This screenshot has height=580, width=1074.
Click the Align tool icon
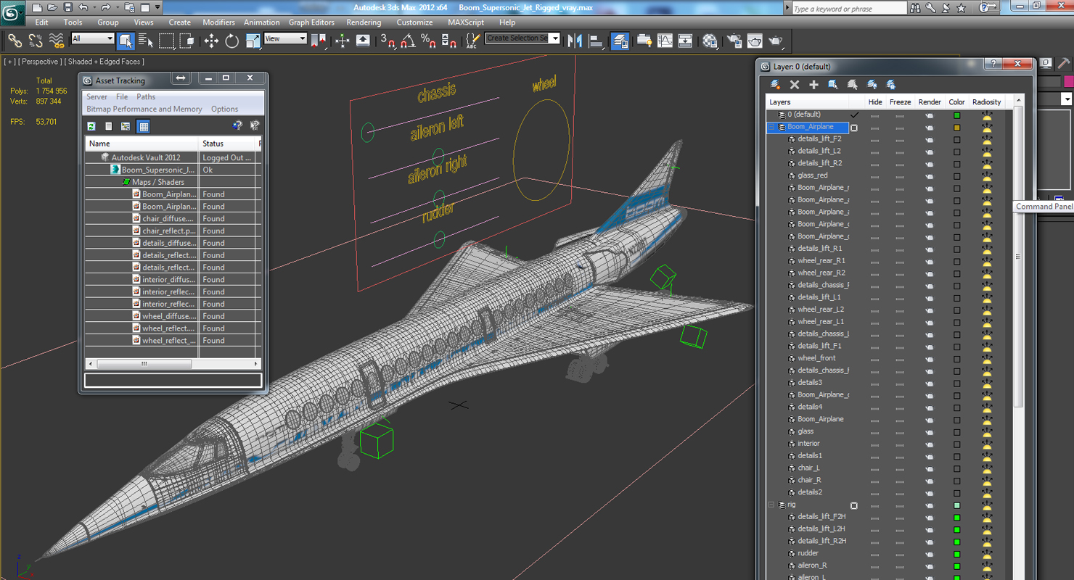(x=596, y=41)
